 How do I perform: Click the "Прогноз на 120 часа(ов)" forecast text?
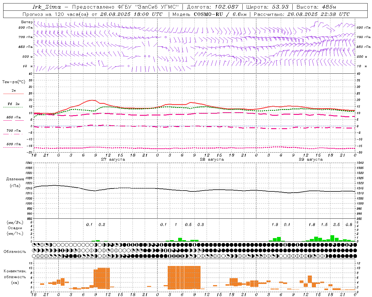(x=56, y=14)
